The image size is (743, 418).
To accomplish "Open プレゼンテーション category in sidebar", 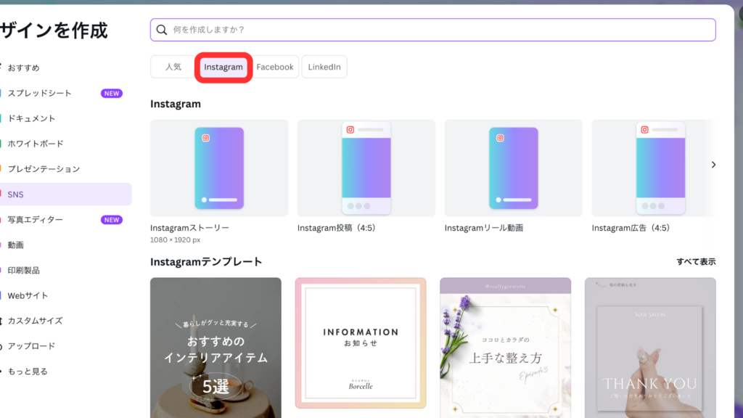I will 44,169.
